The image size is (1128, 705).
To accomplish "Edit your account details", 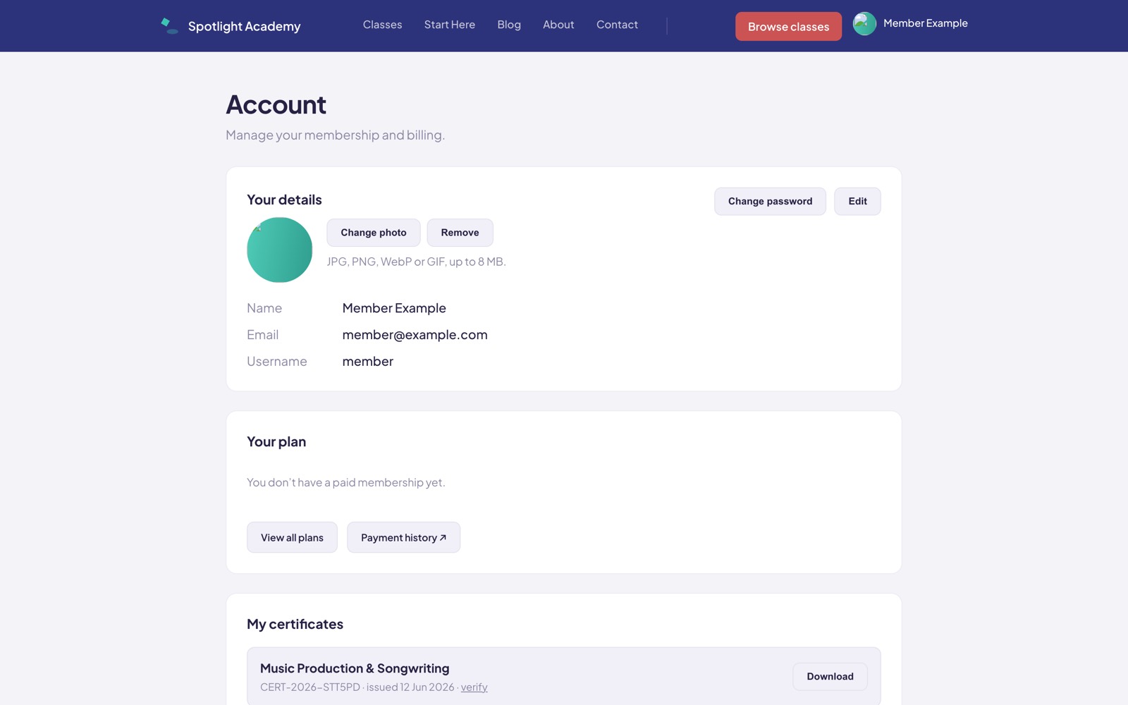I will pos(857,201).
